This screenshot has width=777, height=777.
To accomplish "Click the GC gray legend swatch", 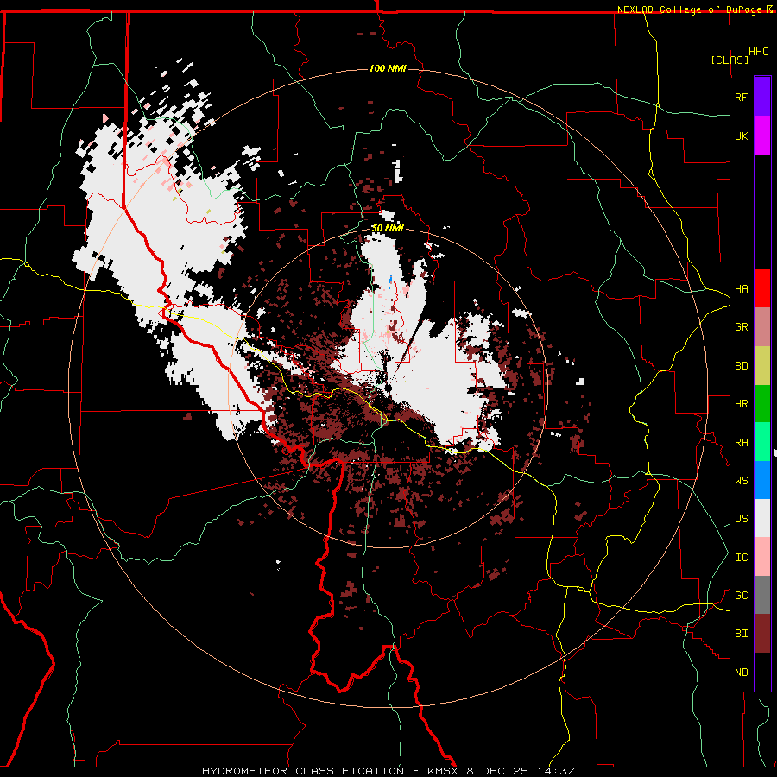I will click(762, 595).
